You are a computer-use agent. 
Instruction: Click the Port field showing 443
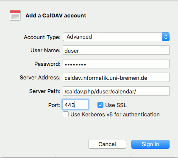tap(75, 104)
